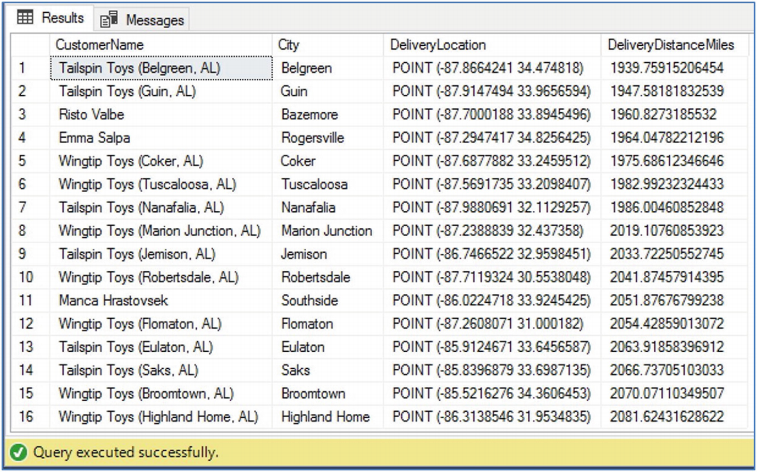Select cell Wingtip Toys (Flomaton, AL)
The height and width of the screenshot is (472, 757).
[x=161, y=324]
